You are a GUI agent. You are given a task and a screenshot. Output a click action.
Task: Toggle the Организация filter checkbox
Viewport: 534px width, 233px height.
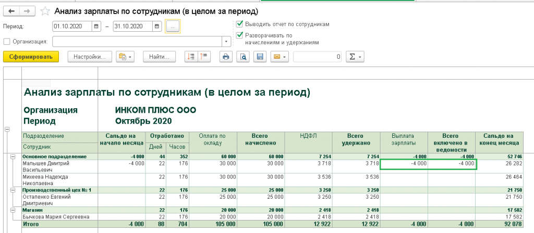[x=6, y=42]
